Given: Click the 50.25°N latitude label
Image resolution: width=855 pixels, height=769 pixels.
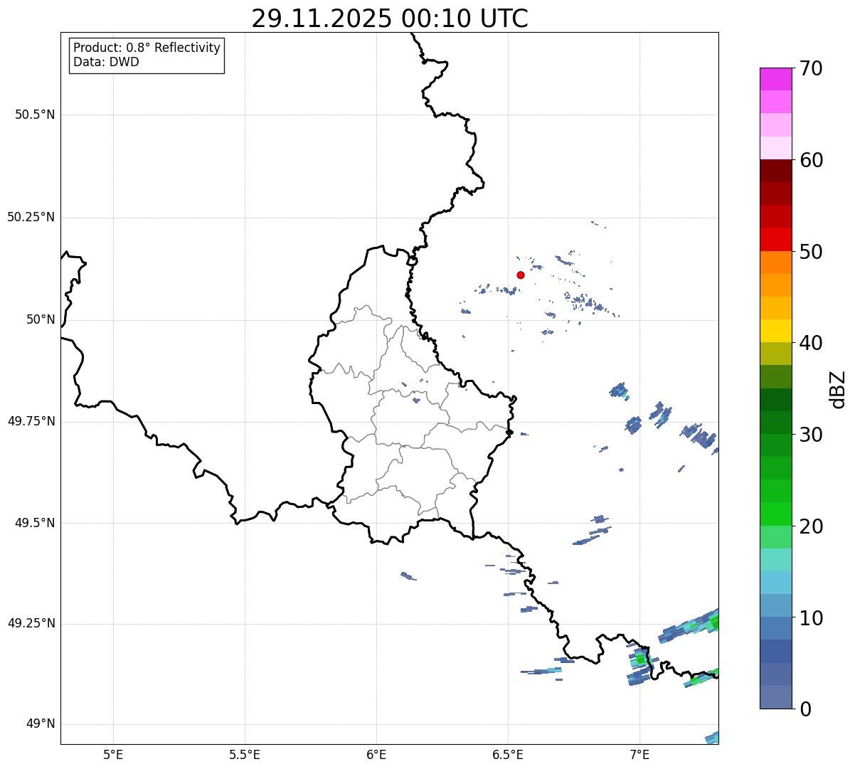Looking at the screenshot, I should coord(31,217).
